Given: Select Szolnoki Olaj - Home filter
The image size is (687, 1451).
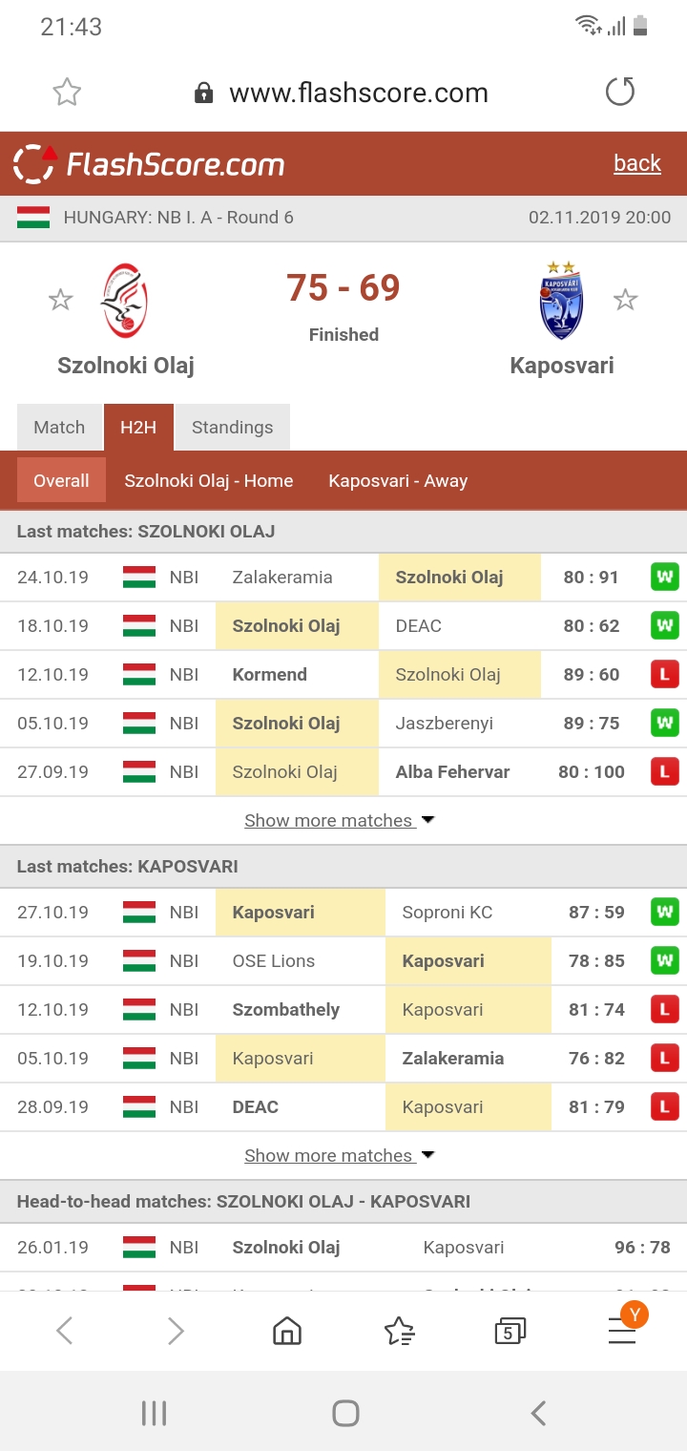Looking at the screenshot, I should 208,480.
